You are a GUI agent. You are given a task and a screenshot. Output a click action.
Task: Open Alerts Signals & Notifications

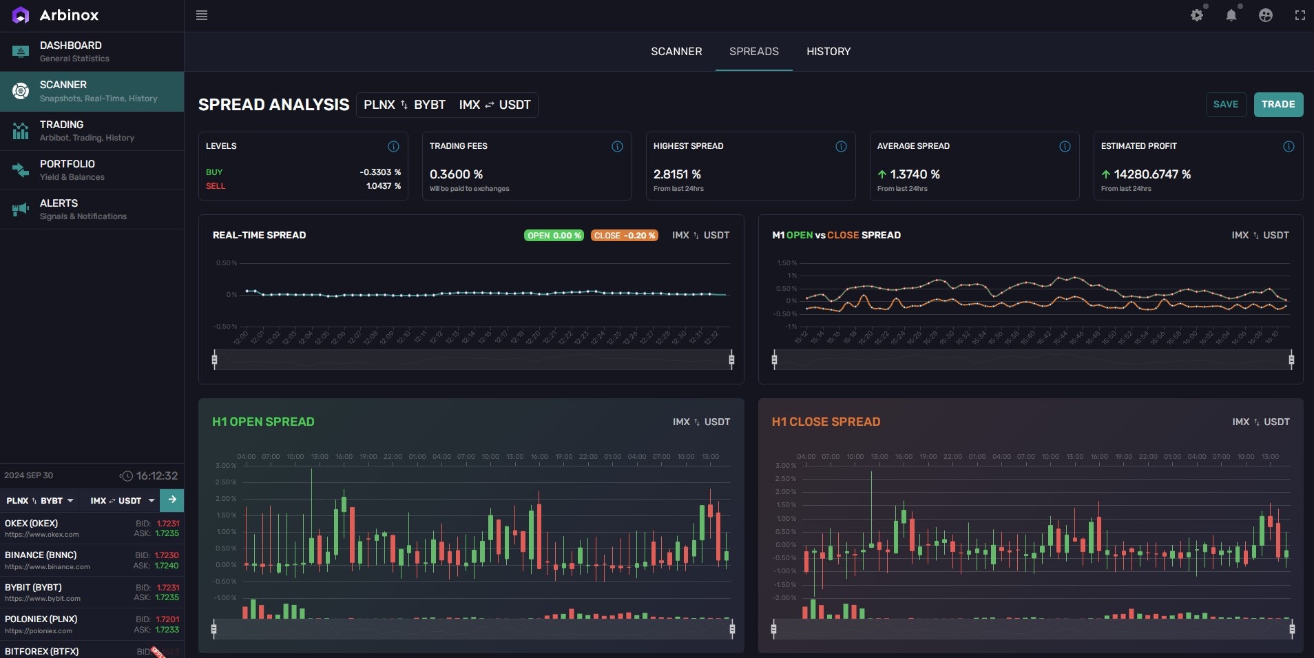click(92, 209)
